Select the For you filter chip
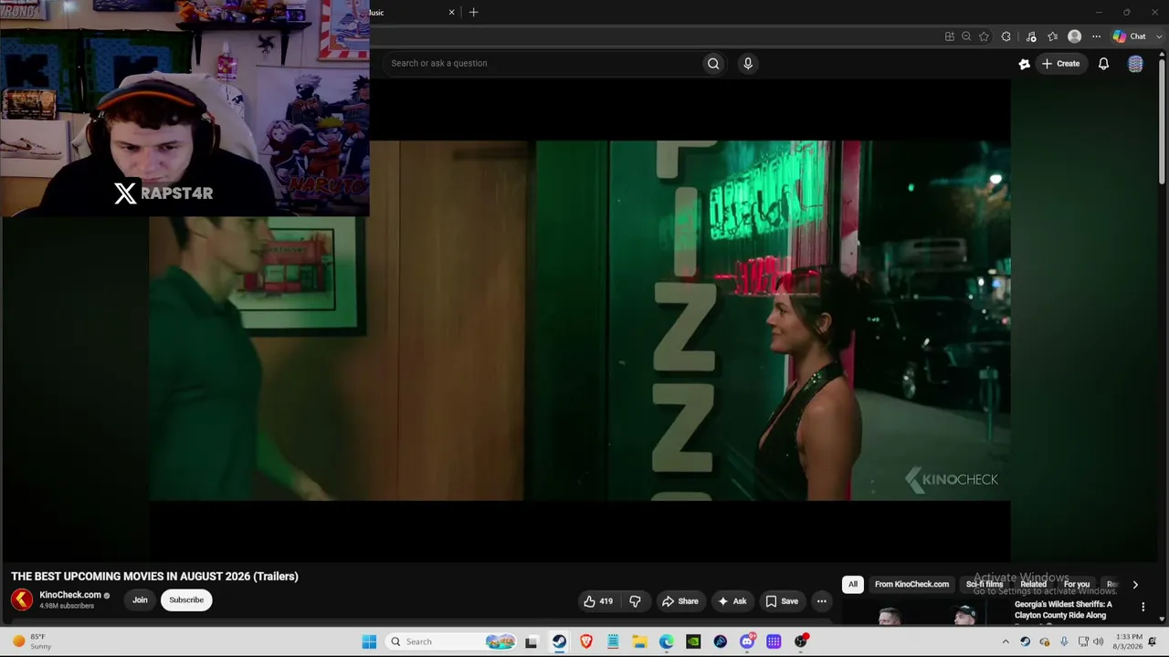 pos(1077,585)
